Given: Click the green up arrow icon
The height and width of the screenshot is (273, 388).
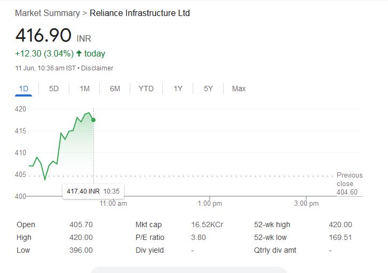Looking at the screenshot, I should click(x=80, y=53).
